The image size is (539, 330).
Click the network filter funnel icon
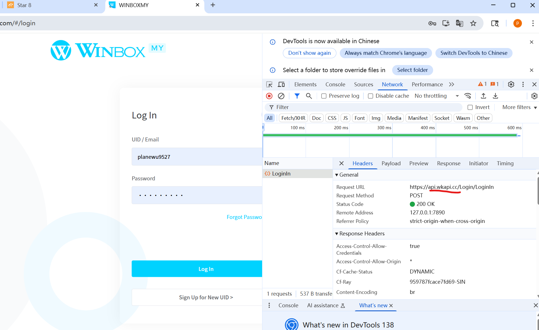point(297,96)
